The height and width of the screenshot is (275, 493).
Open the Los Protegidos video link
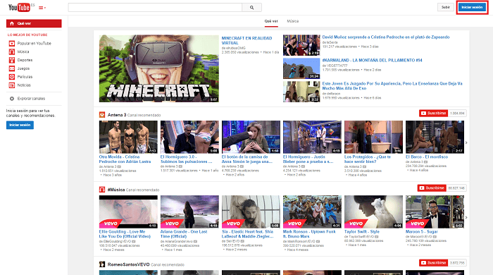pos(368,159)
